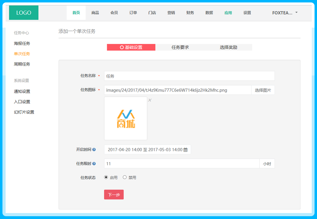This screenshot has height=219, width=317.
Task: Go to the 任务要求 step
Action: tap(180, 47)
